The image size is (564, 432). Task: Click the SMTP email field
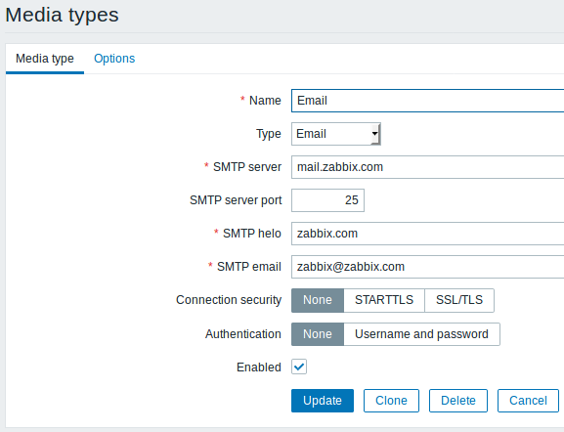point(428,267)
